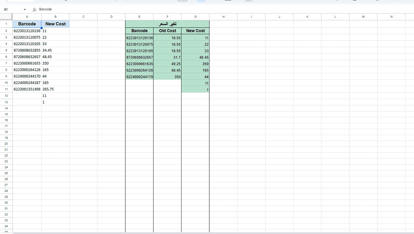Click cell G9 showing 44
Viewport: 414px width, 234px height.
pyautogui.click(x=195, y=77)
